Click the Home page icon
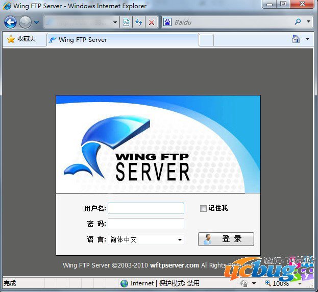The height and width of the screenshot is (292, 318). click(296, 39)
